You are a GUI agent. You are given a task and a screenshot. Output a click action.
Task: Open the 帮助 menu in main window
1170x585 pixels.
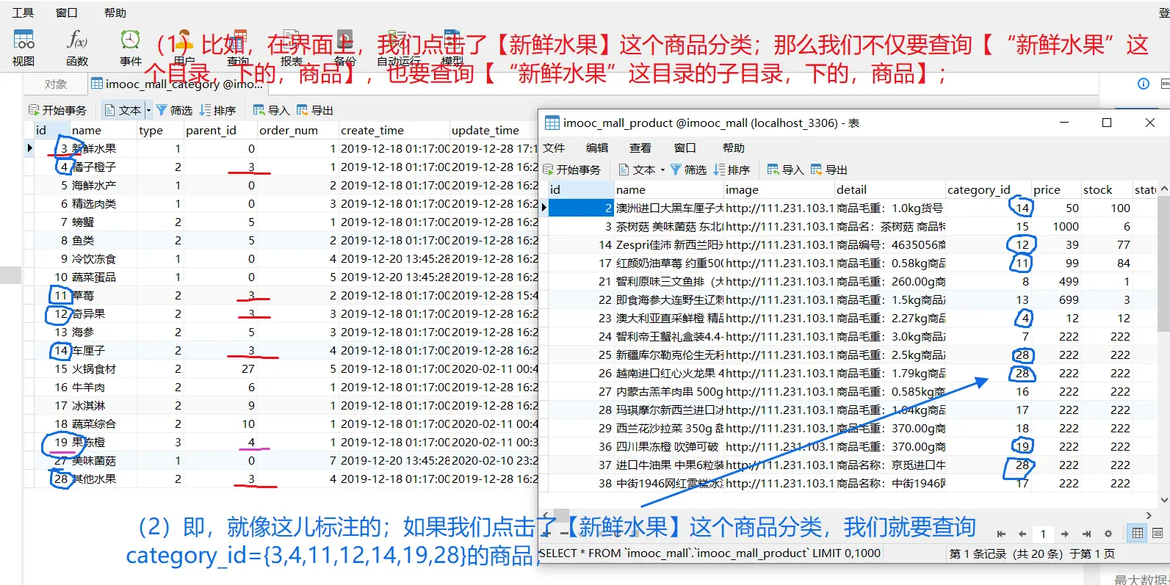point(115,12)
